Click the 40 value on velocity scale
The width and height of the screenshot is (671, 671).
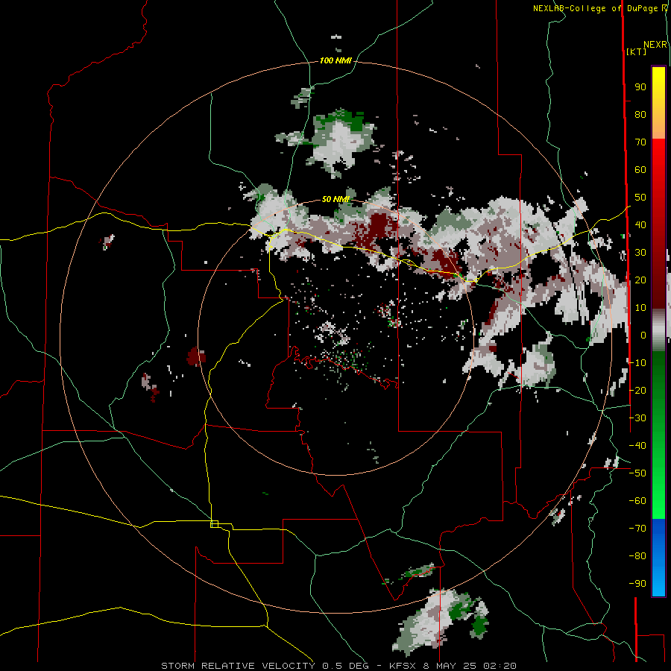pyautogui.click(x=640, y=225)
